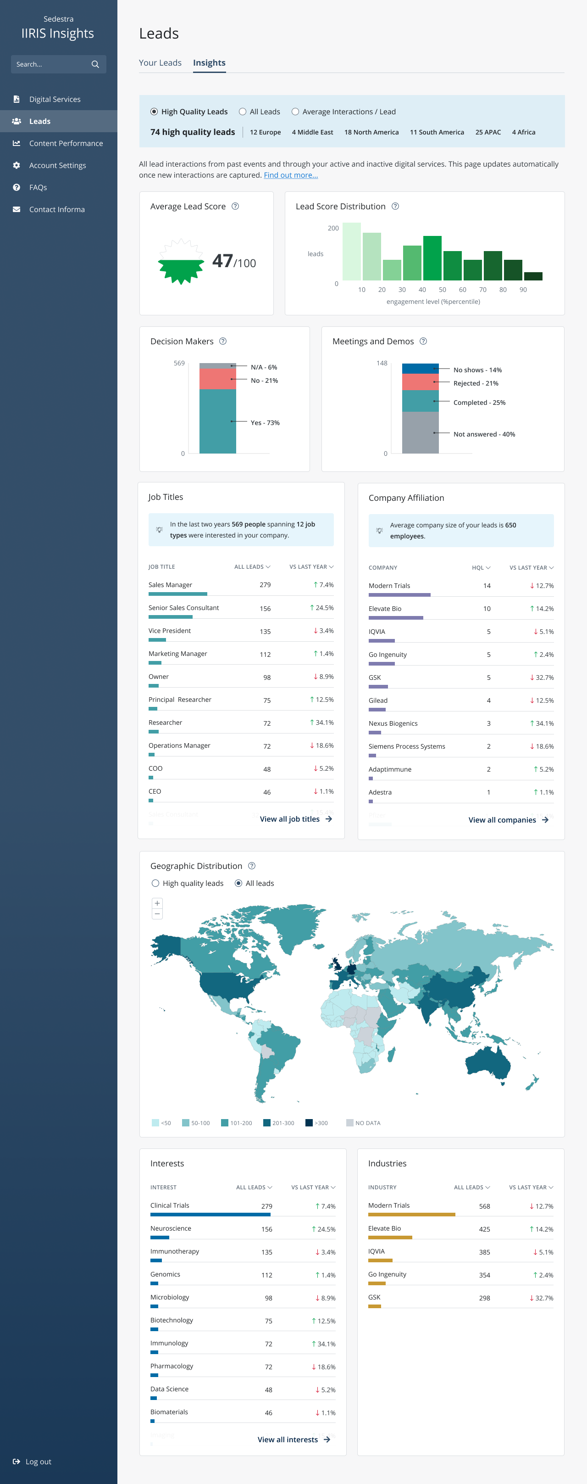Screen dimensions: 587x1484
Task: Click the Modern Trials company row
Action: tap(461, 588)
